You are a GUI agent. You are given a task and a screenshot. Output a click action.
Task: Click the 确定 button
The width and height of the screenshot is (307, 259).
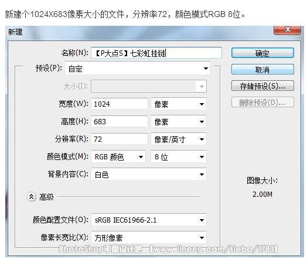tap(262, 53)
